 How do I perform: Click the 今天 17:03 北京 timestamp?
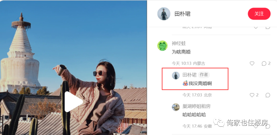(197, 95)
